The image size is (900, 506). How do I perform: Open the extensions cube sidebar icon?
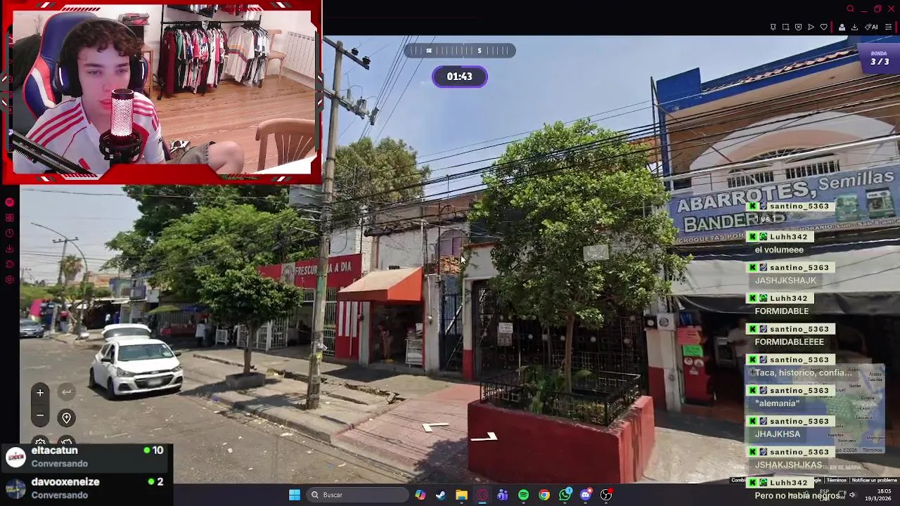pyautogui.click(x=9, y=264)
